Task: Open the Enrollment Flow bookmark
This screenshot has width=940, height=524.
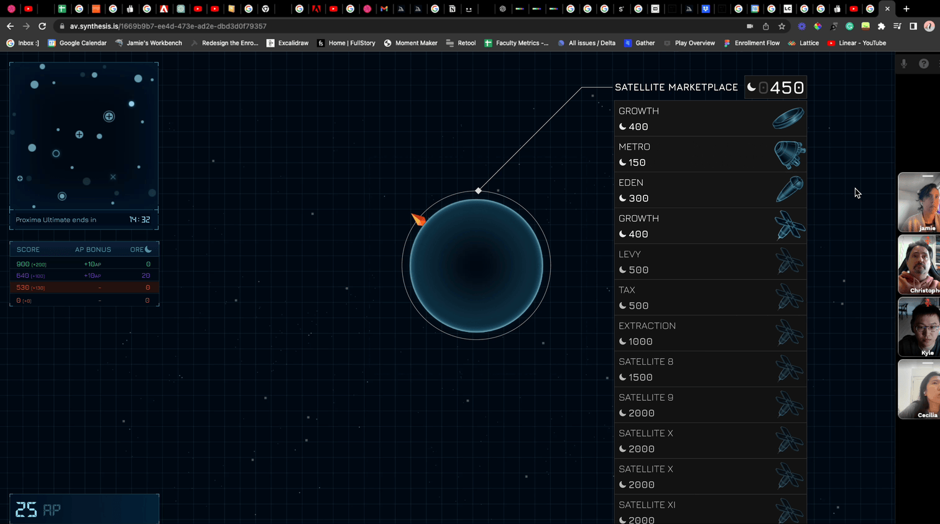Action: (752, 43)
